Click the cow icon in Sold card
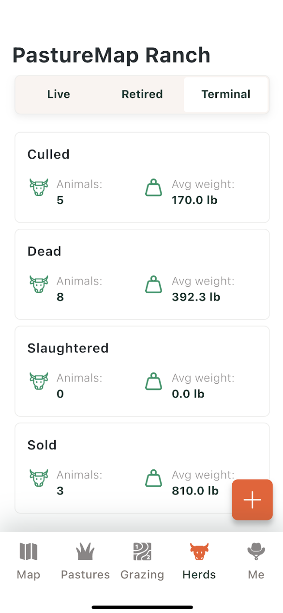Viewport: 283px width, 613px height. coord(39,478)
